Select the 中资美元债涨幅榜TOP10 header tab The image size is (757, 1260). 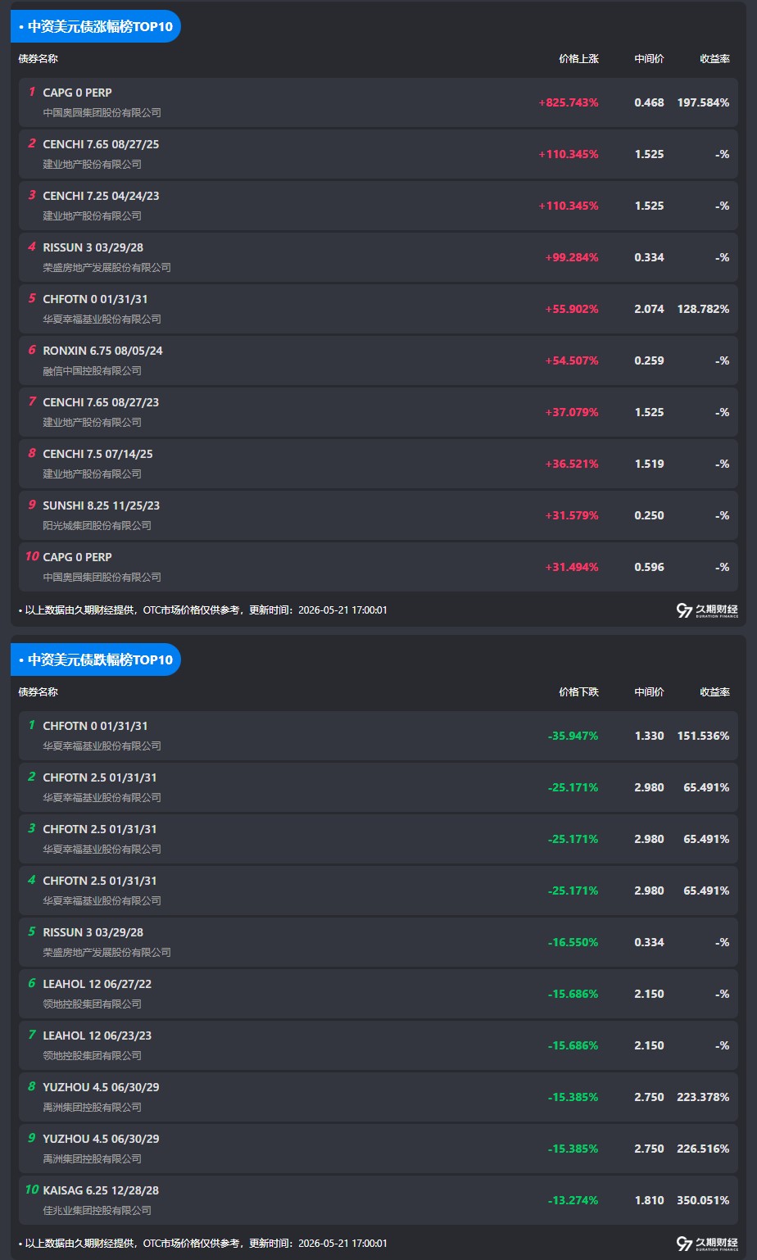point(96,26)
